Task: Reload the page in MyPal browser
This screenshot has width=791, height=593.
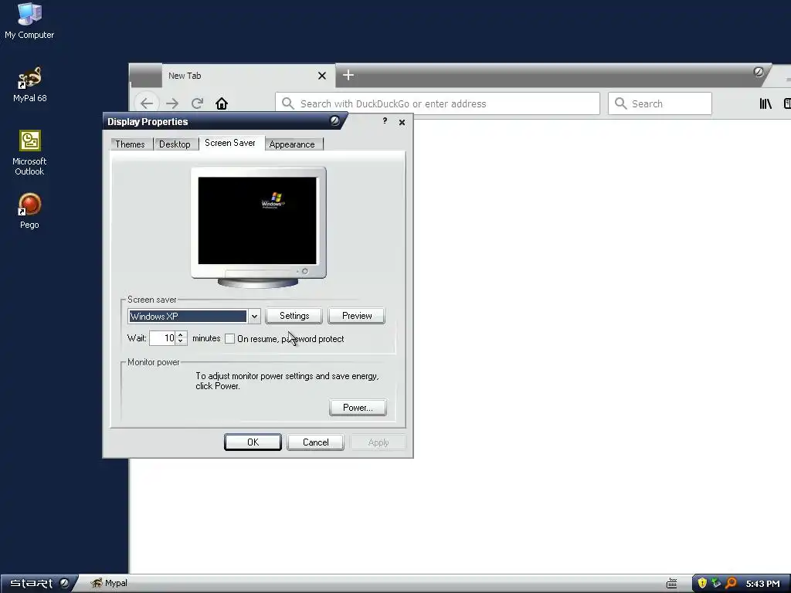Action: click(197, 103)
